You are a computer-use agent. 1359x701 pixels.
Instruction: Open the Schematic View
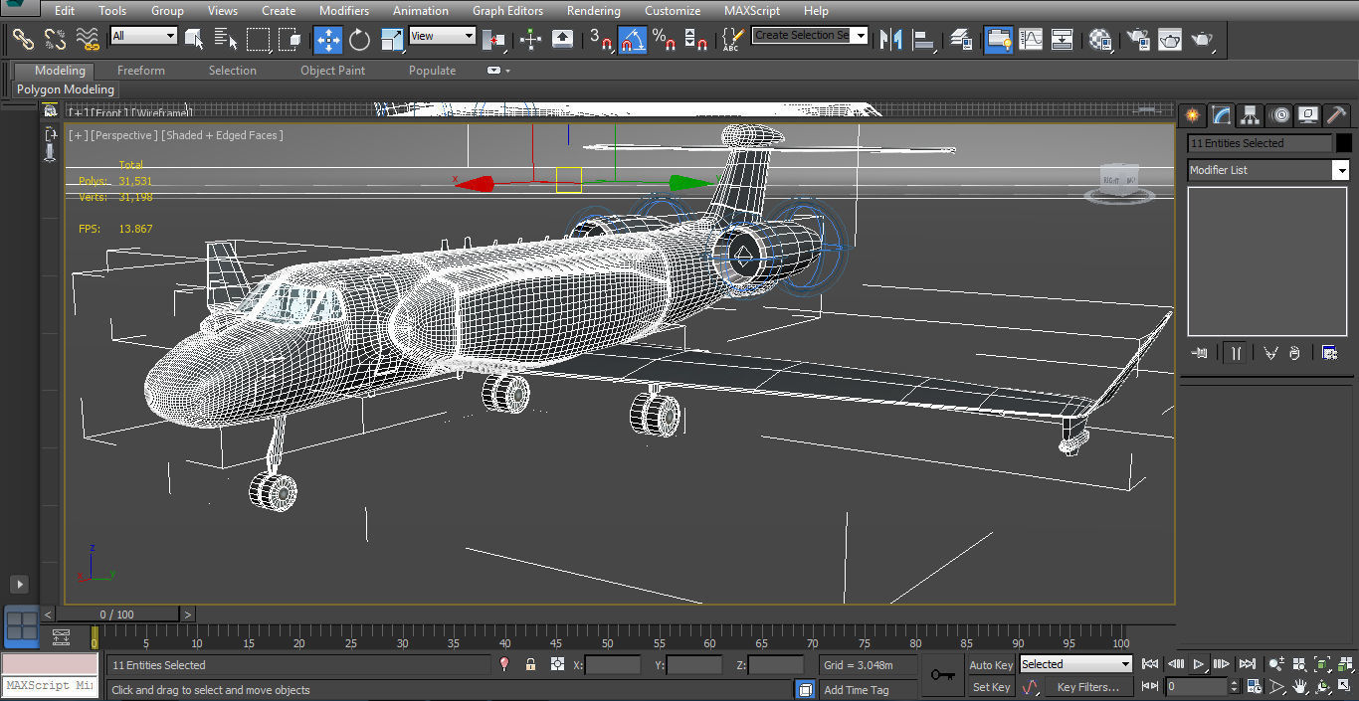[1063, 40]
